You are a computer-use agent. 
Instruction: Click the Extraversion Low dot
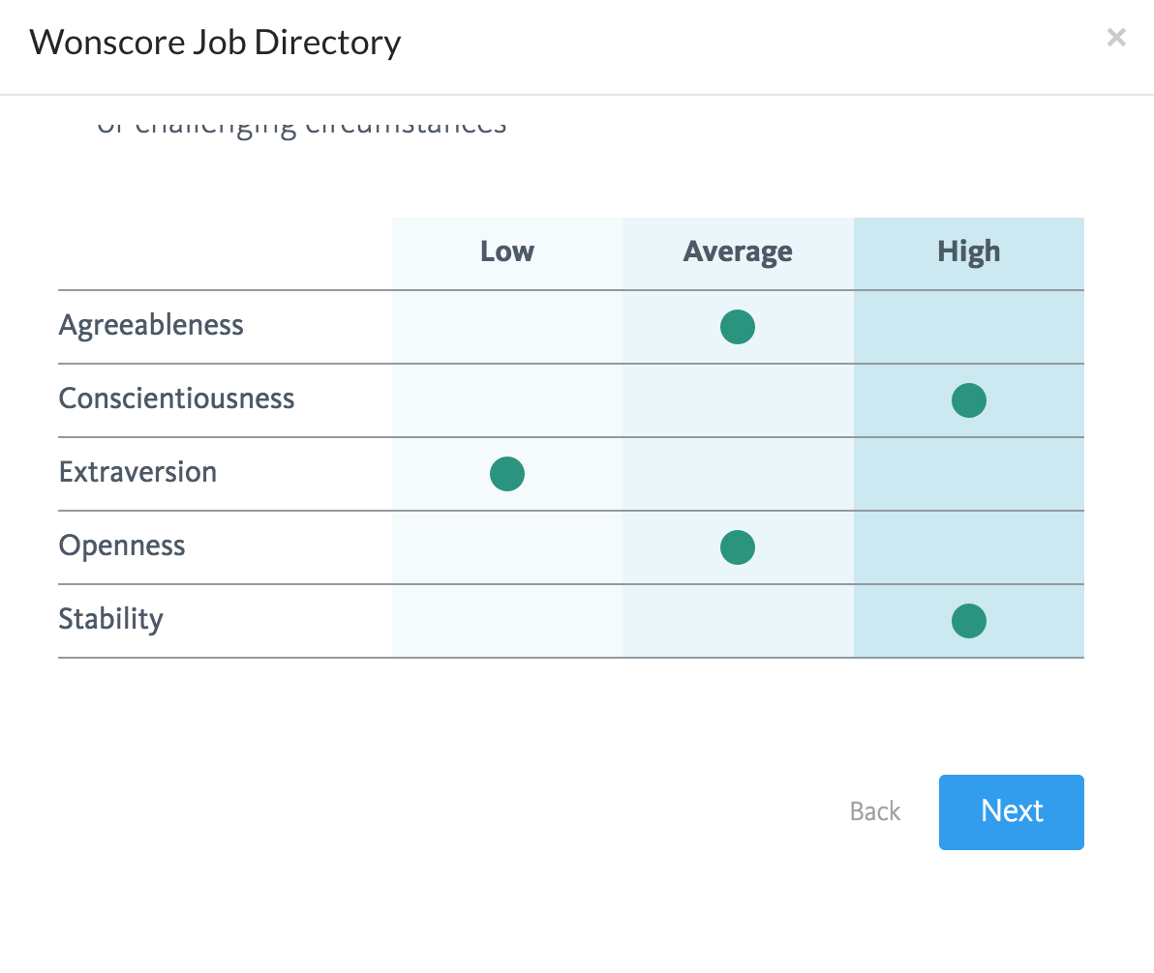tap(507, 474)
